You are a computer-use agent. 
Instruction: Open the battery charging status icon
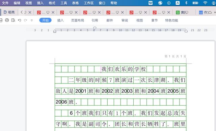click(195, 3)
